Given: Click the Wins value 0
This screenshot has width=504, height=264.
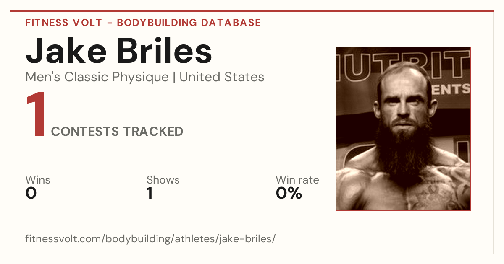Looking at the screenshot, I should click(x=31, y=193).
